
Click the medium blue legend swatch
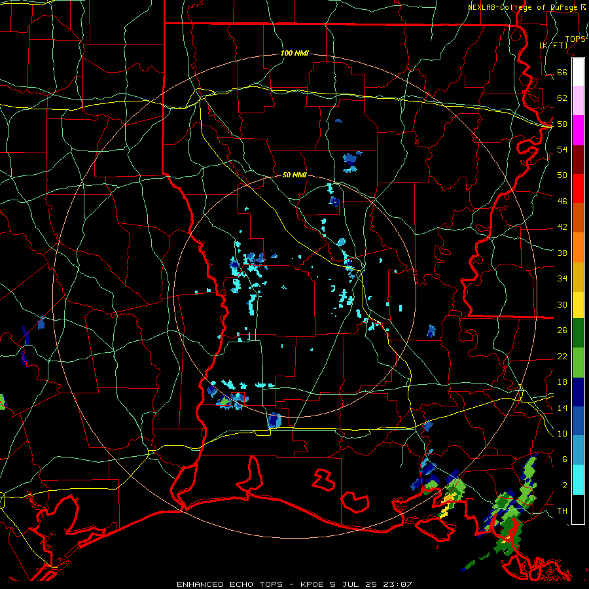578,421
